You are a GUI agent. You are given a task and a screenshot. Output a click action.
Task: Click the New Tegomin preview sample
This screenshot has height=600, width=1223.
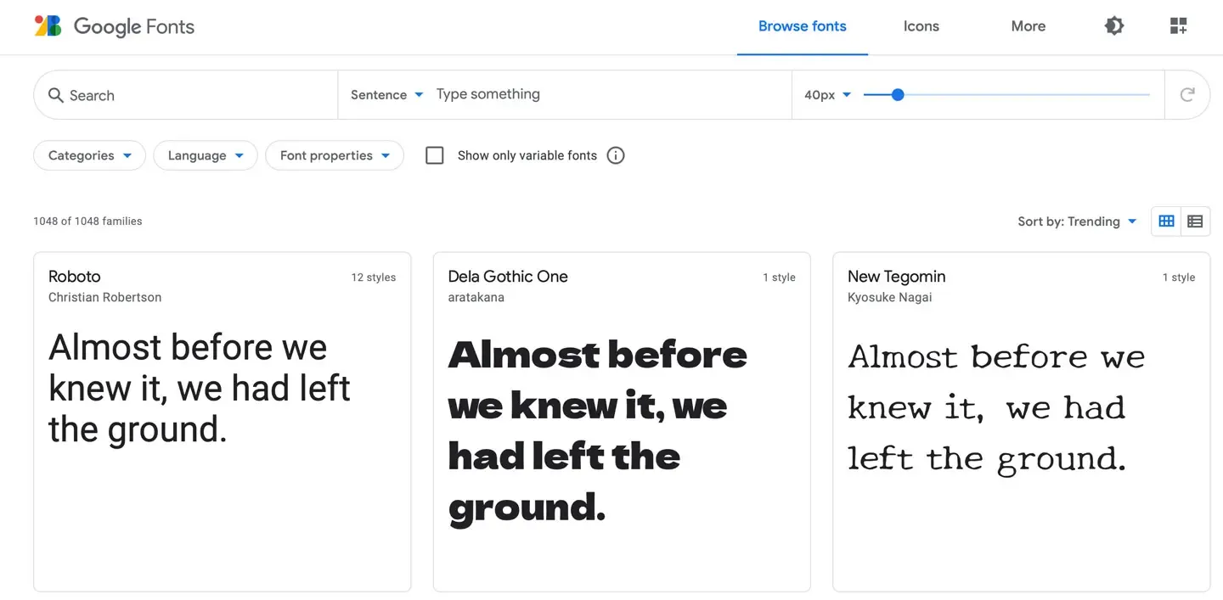tap(996, 407)
